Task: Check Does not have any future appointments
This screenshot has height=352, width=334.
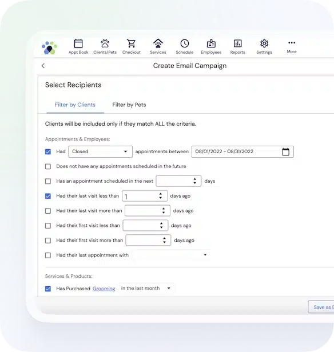Action: pyautogui.click(x=48, y=167)
